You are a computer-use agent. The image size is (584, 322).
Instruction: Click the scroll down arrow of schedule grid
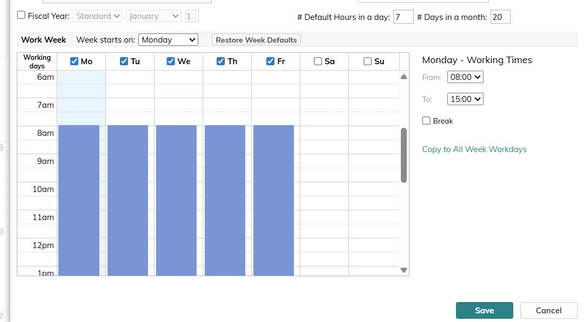click(x=404, y=270)
